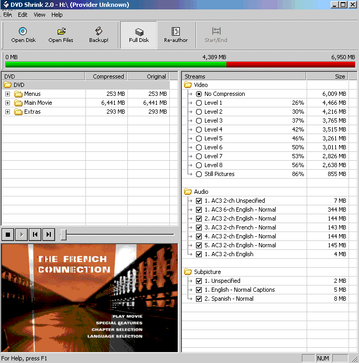Viewport: 359px width, 363px height.
Task: Click the DVD column header
Action: [43, 76]
